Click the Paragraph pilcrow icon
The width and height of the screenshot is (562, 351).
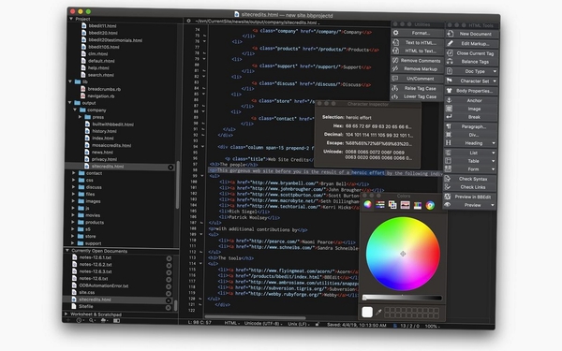[x=449, y=126]
